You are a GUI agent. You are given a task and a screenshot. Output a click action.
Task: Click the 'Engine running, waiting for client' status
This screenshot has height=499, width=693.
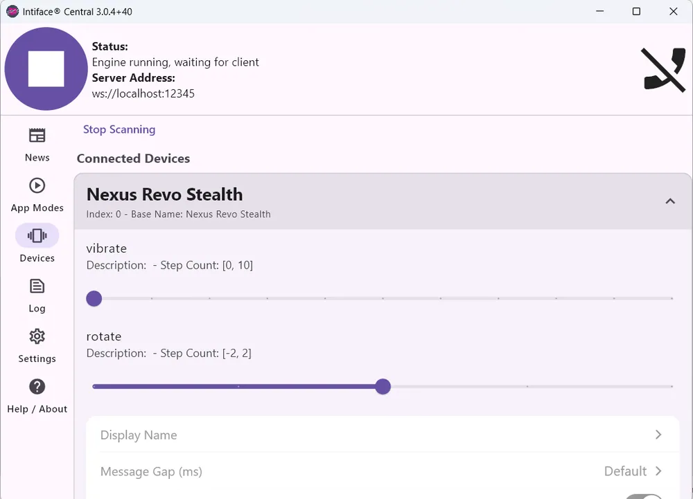175,62
